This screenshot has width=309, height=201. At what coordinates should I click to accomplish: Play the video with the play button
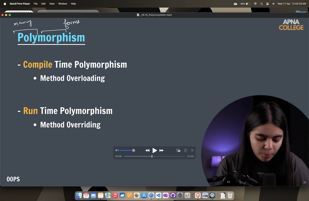click(154, 150)
